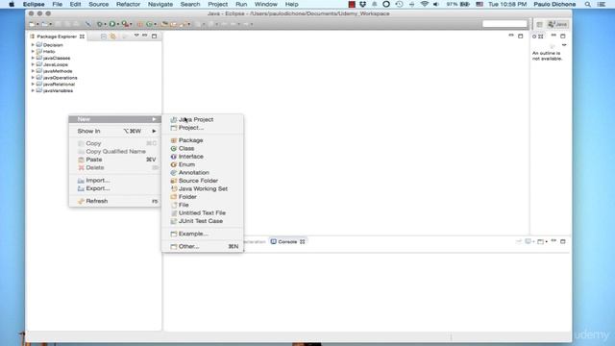Expand the javaOperations project

(x=33, y=78)
